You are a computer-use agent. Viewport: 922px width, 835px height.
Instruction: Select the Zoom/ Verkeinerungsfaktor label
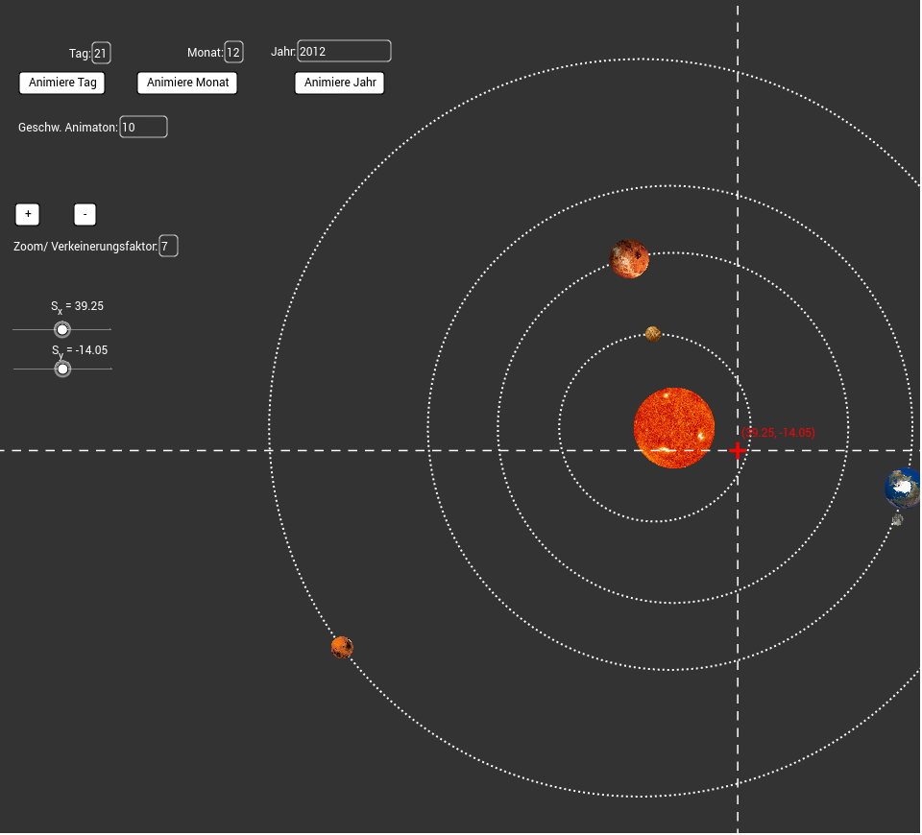[85, 247]
